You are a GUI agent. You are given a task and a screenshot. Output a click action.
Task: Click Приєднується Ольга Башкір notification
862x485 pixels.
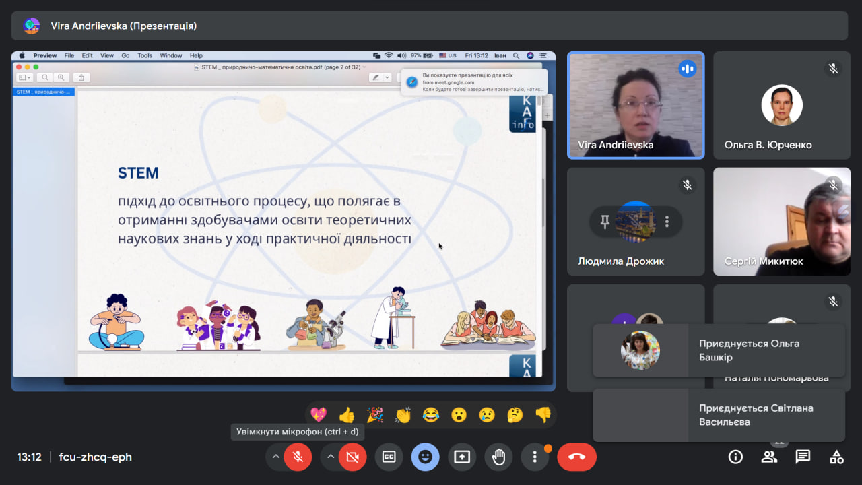coord(719,350)
